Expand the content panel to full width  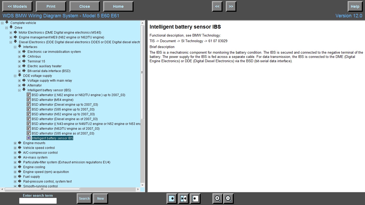click(195, 199)
